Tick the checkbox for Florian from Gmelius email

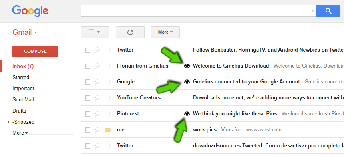[87, 66]
